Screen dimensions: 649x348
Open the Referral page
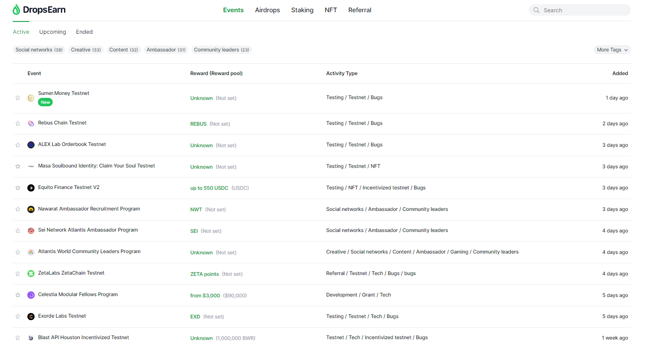click(x=360, y=10)
